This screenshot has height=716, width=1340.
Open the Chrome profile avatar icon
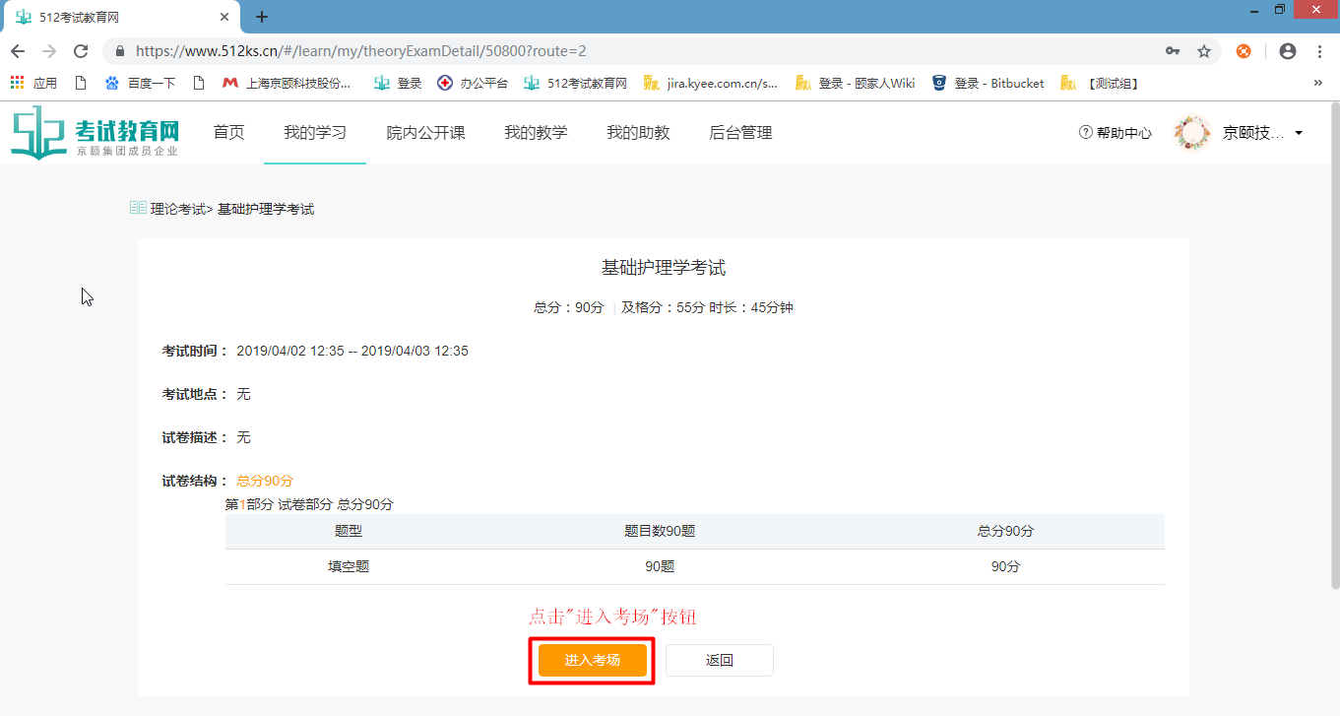1287,51
